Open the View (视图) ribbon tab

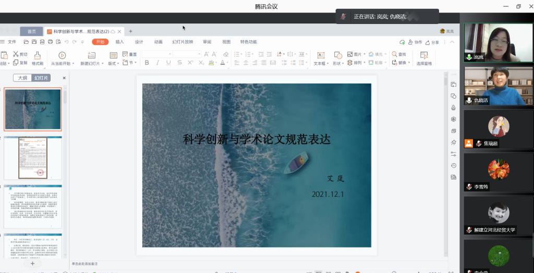(x=226, y=42)
